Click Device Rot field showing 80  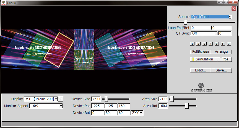click(111, 113)
